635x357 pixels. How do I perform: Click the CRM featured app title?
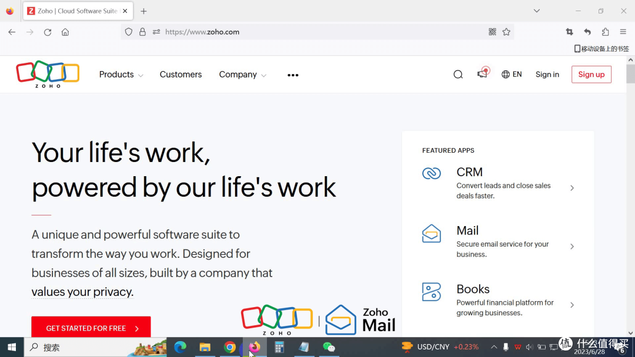(469, 172)
